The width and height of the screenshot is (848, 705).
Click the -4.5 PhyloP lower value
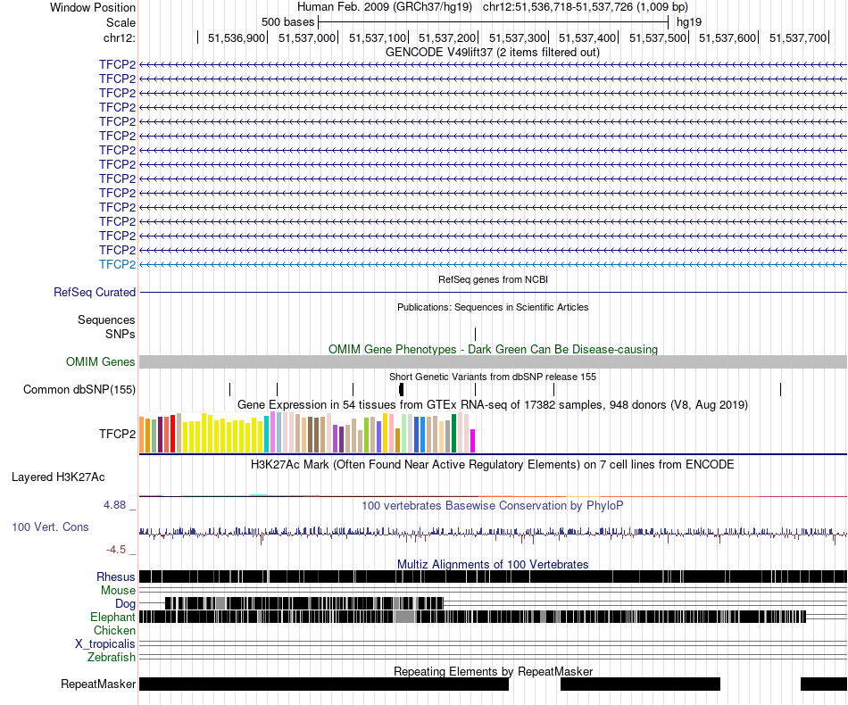coord(116,550)
